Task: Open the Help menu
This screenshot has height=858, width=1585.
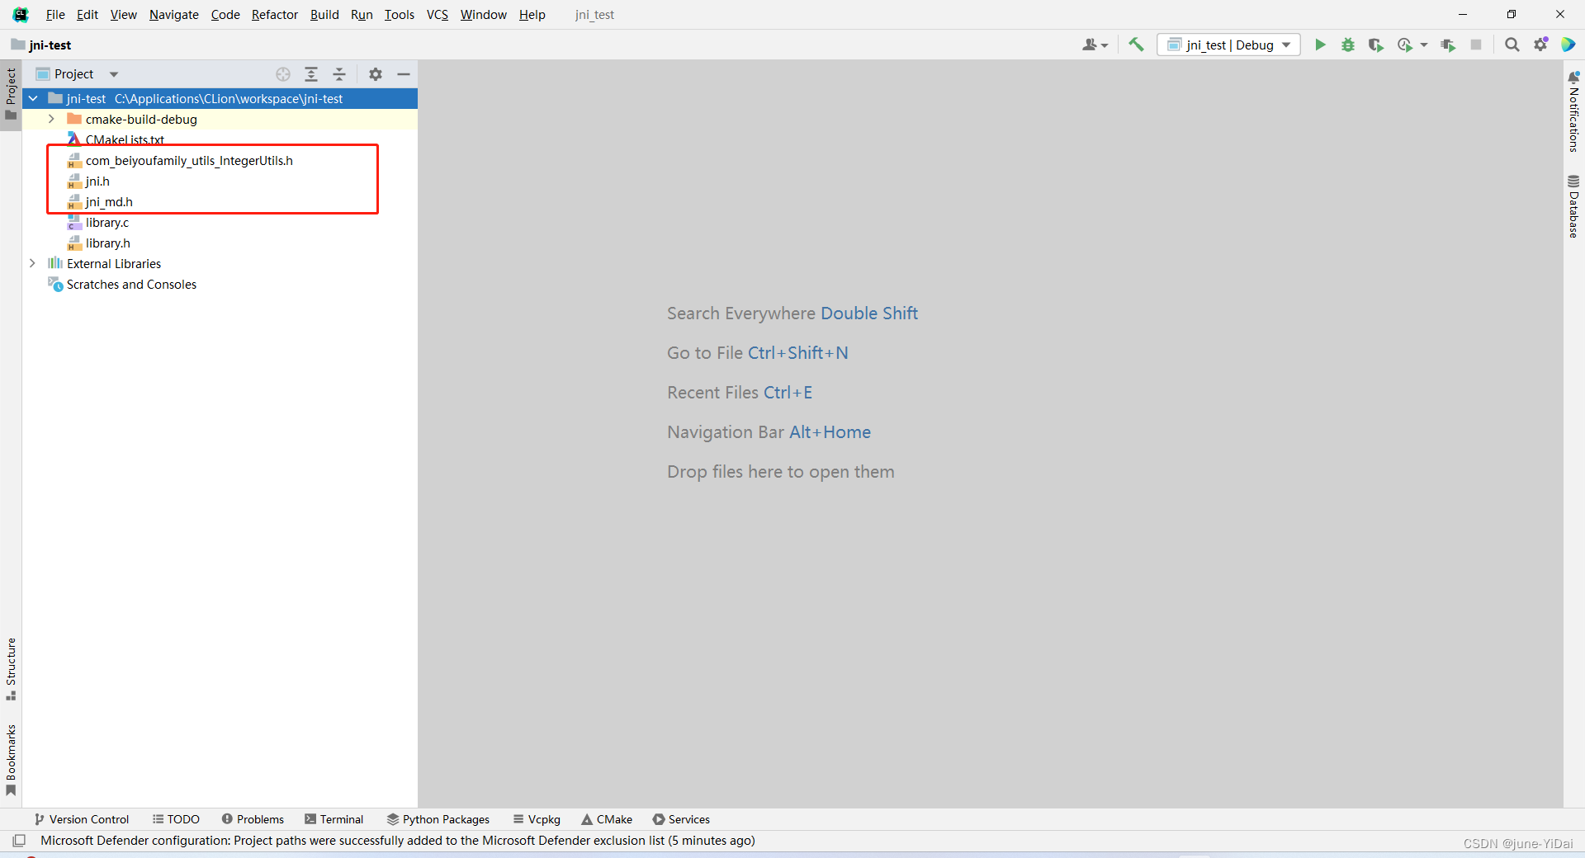Action: point(532,15)
